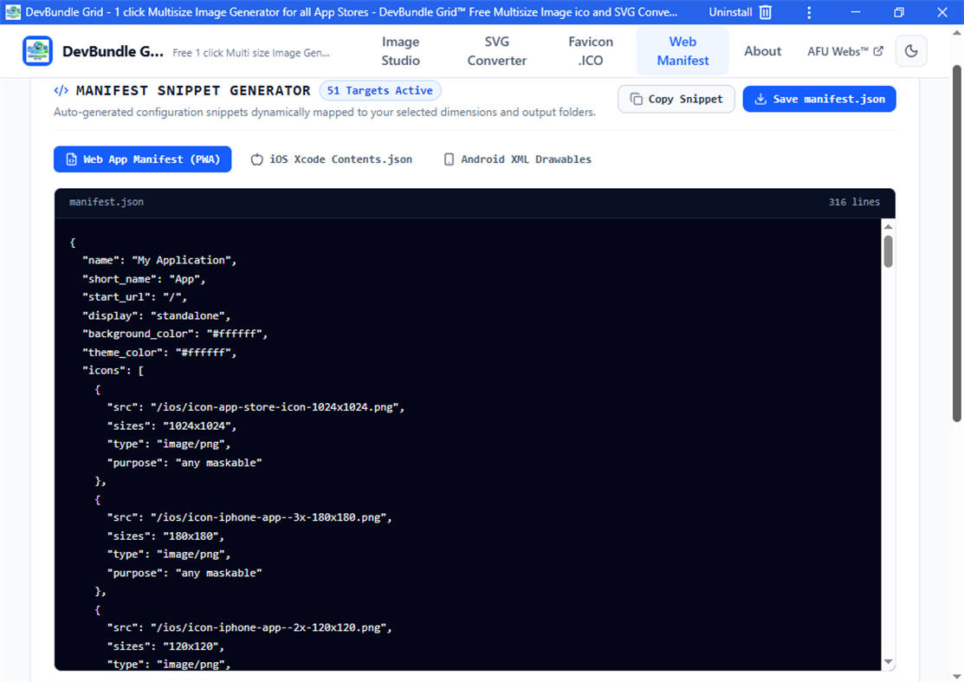Switch to iOS Xcode Contents.json tab
The image size is (964, 682).
point(332,159)
